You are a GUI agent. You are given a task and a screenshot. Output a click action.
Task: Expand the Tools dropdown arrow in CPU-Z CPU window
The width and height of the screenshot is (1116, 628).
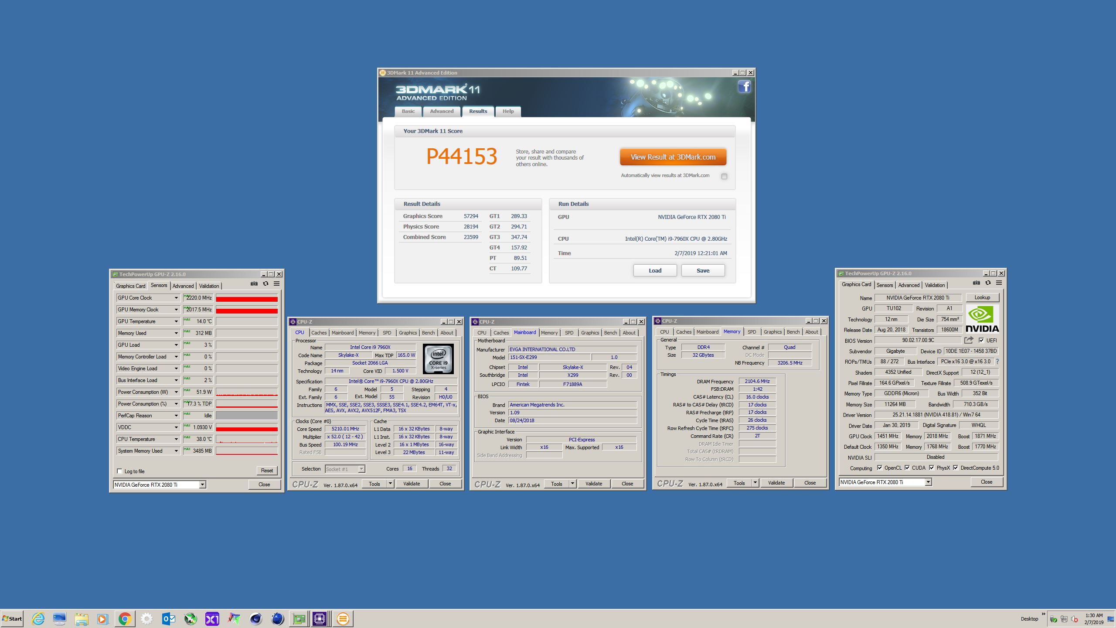click(x=390, y=484)
